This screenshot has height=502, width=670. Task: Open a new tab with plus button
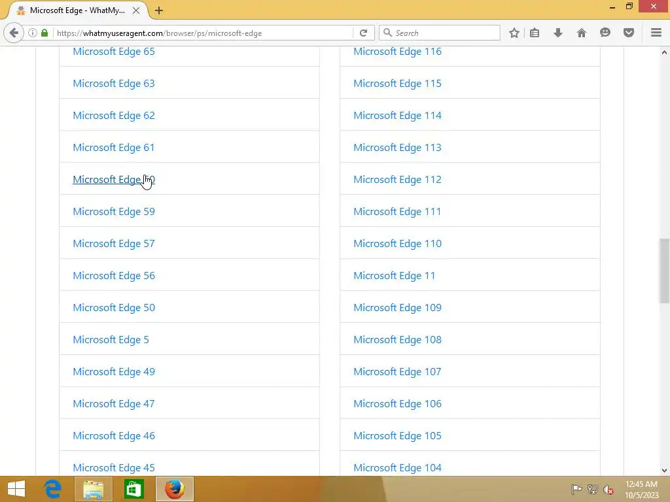click(159, 10)
